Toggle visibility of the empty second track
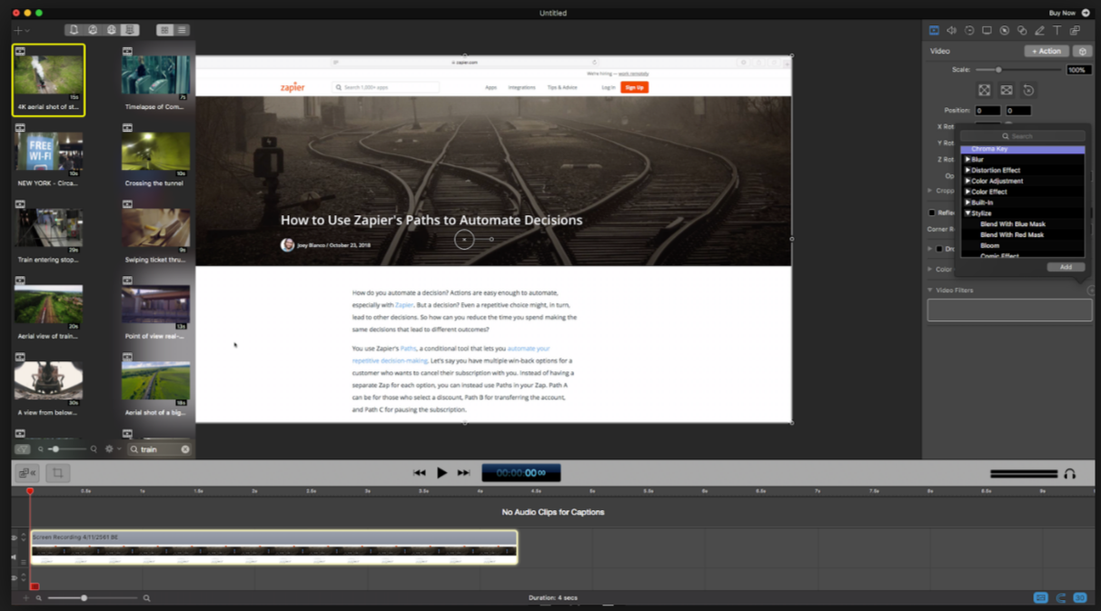This screenshot has width=1101, height=611. [14, 577]
